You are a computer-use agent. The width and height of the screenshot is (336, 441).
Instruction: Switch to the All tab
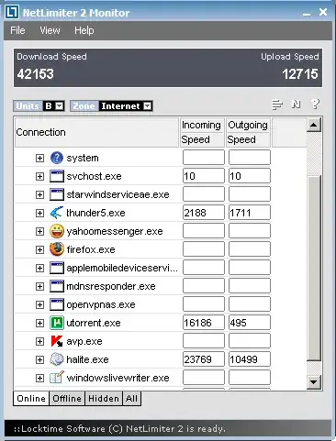131,399
